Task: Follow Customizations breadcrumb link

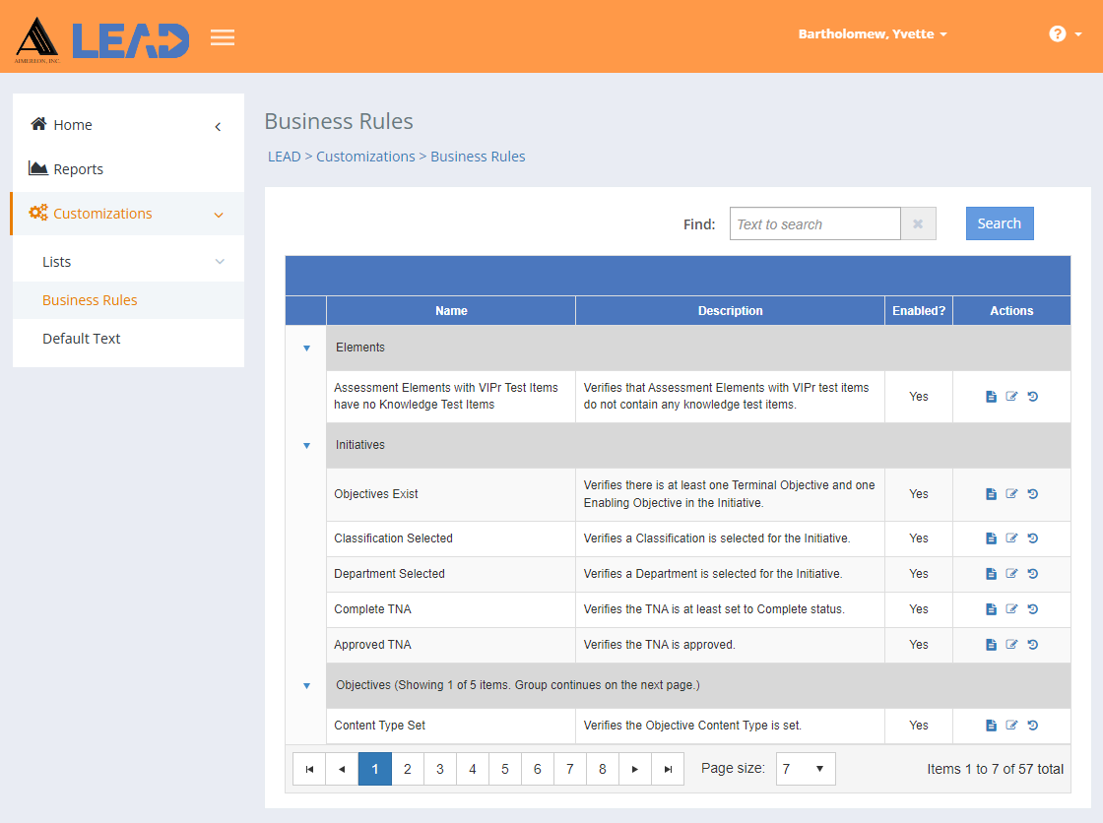Action: 365,157
